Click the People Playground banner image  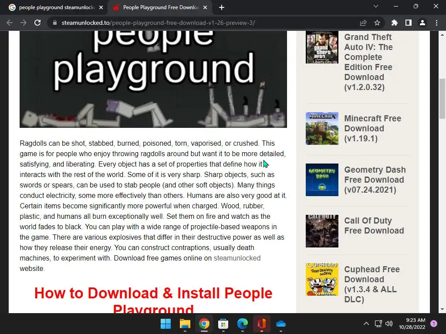153,79
